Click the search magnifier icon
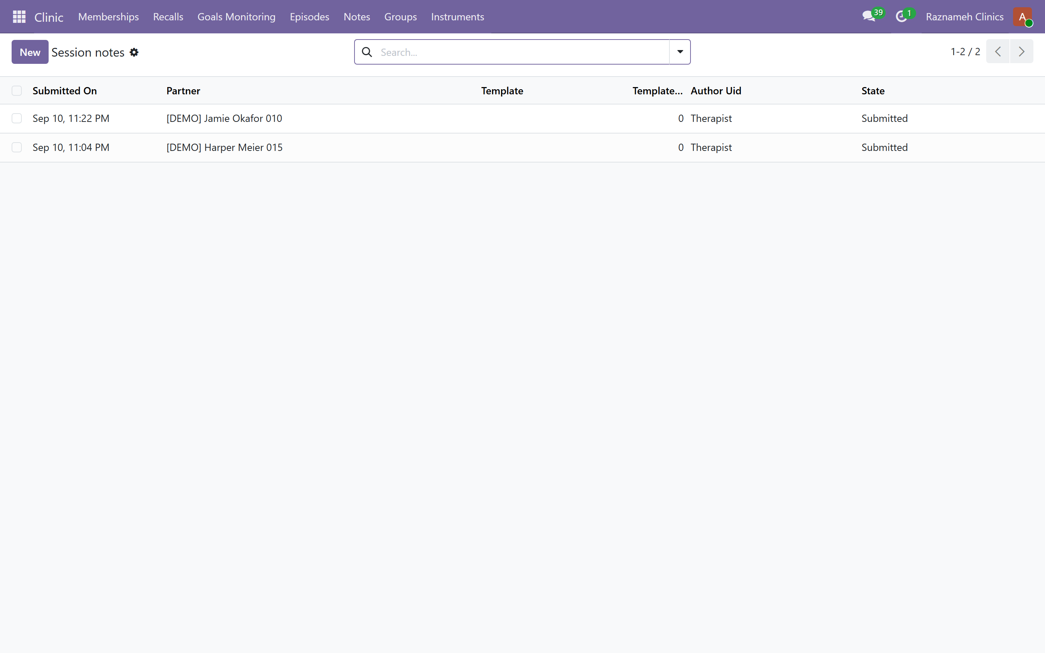Screen dimensions: 1045x653 (367, 52)
